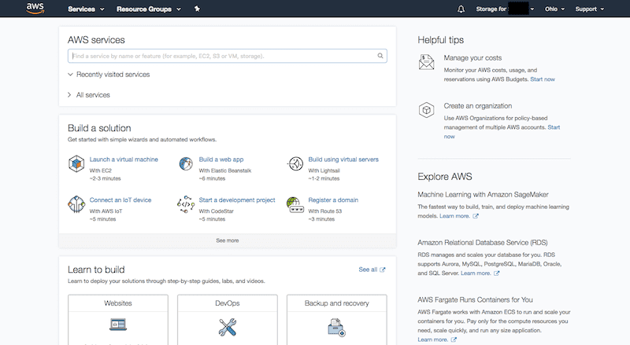Click the Websites card icon

coord(118,324)
